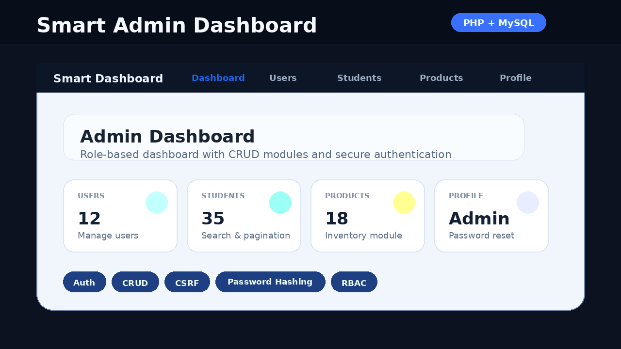Click the Manage users caption
Image resolution: width=621 pixels, height=349 pixels.
pyautogui.click(x=108, y=236)
